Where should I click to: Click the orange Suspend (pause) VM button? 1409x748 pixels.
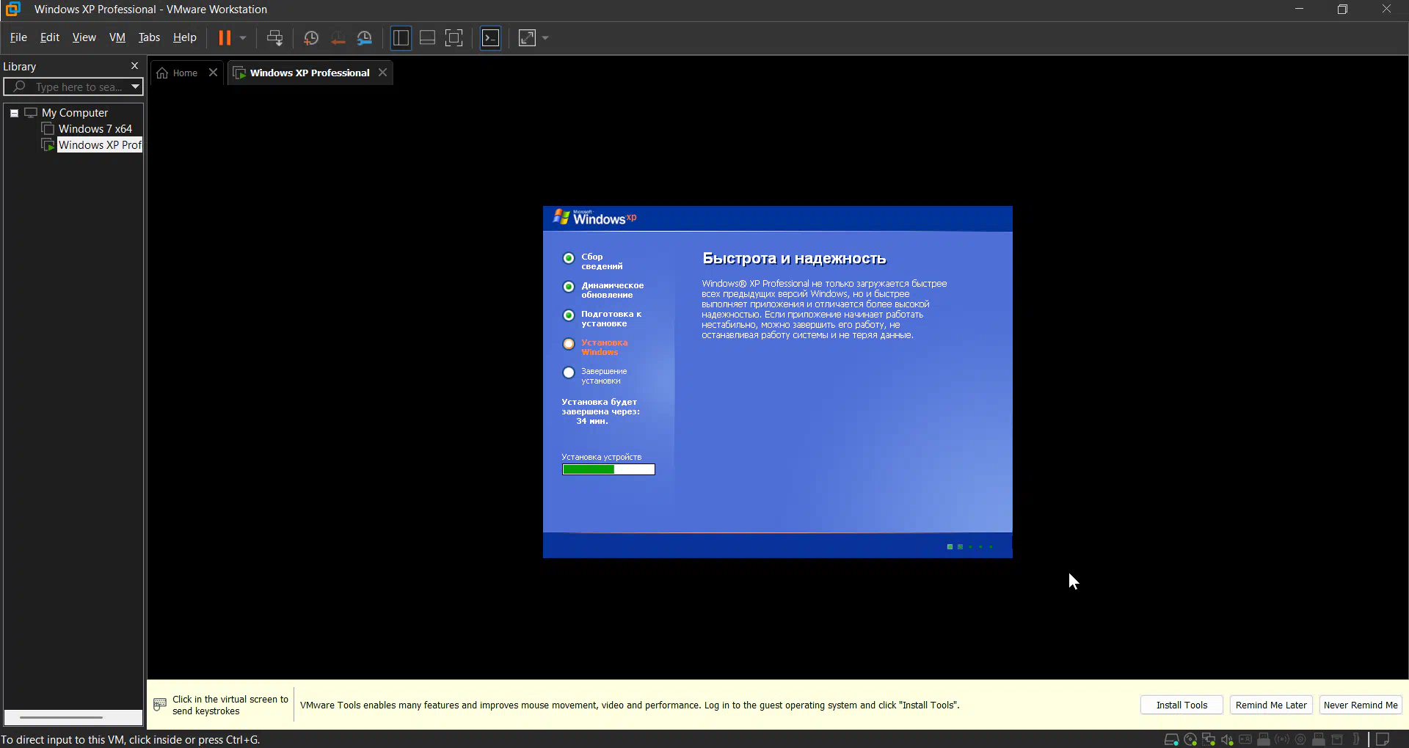click(x=225, y=37)
